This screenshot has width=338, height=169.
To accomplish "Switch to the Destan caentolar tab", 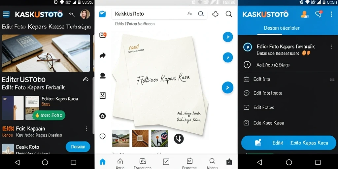I will point(282,28).
